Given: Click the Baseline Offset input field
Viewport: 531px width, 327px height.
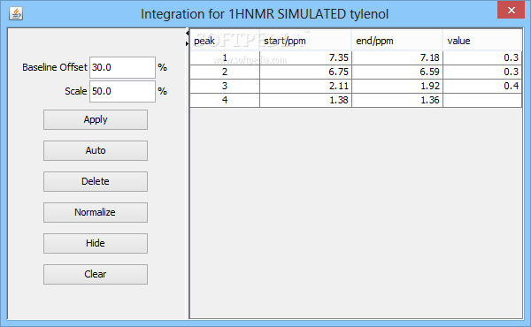Looking at the screenshot, I should 123,67.
